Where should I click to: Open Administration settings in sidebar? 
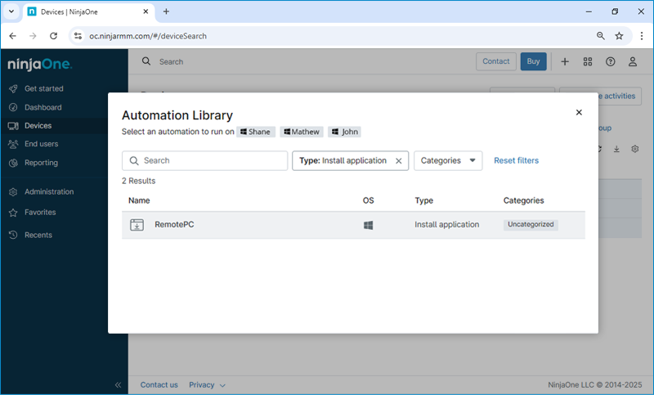click(x=48, y=192)
